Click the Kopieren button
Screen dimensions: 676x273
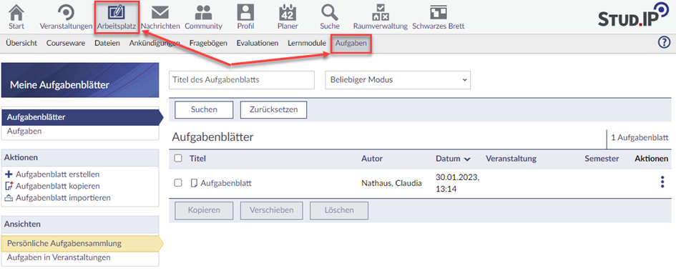pyautogui.click(x=204, y=211)
